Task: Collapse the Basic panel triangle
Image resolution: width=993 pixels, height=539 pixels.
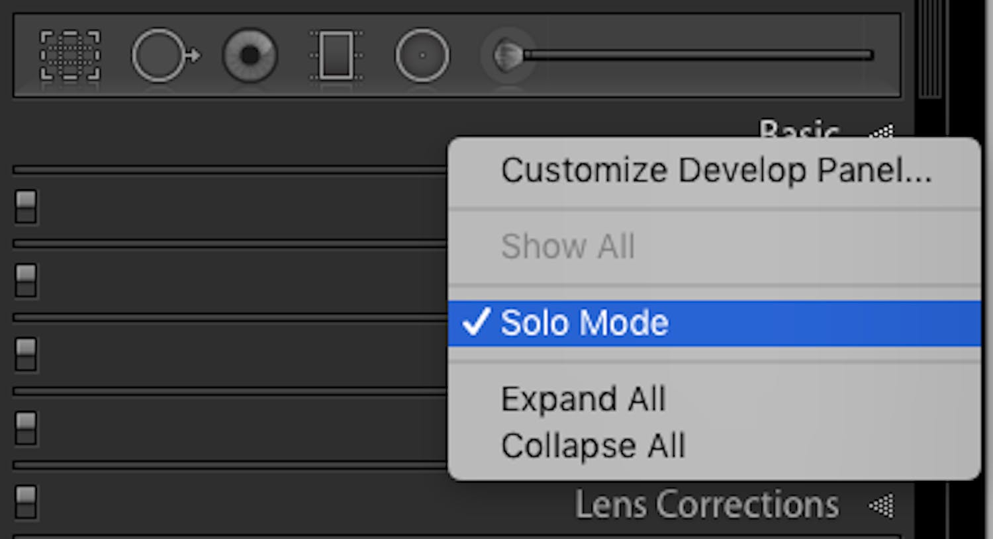Action: click(882, 132)
